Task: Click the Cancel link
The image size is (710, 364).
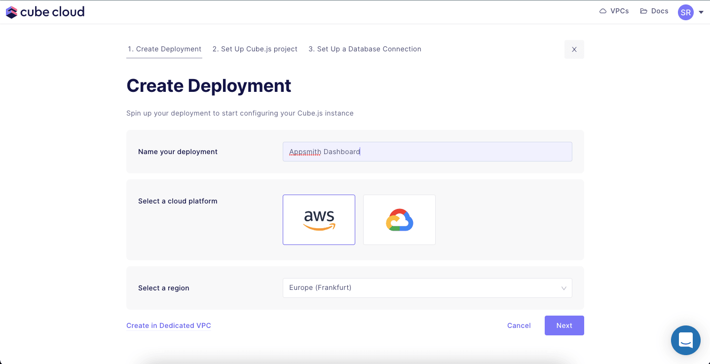Action: (x=519, y=325)
